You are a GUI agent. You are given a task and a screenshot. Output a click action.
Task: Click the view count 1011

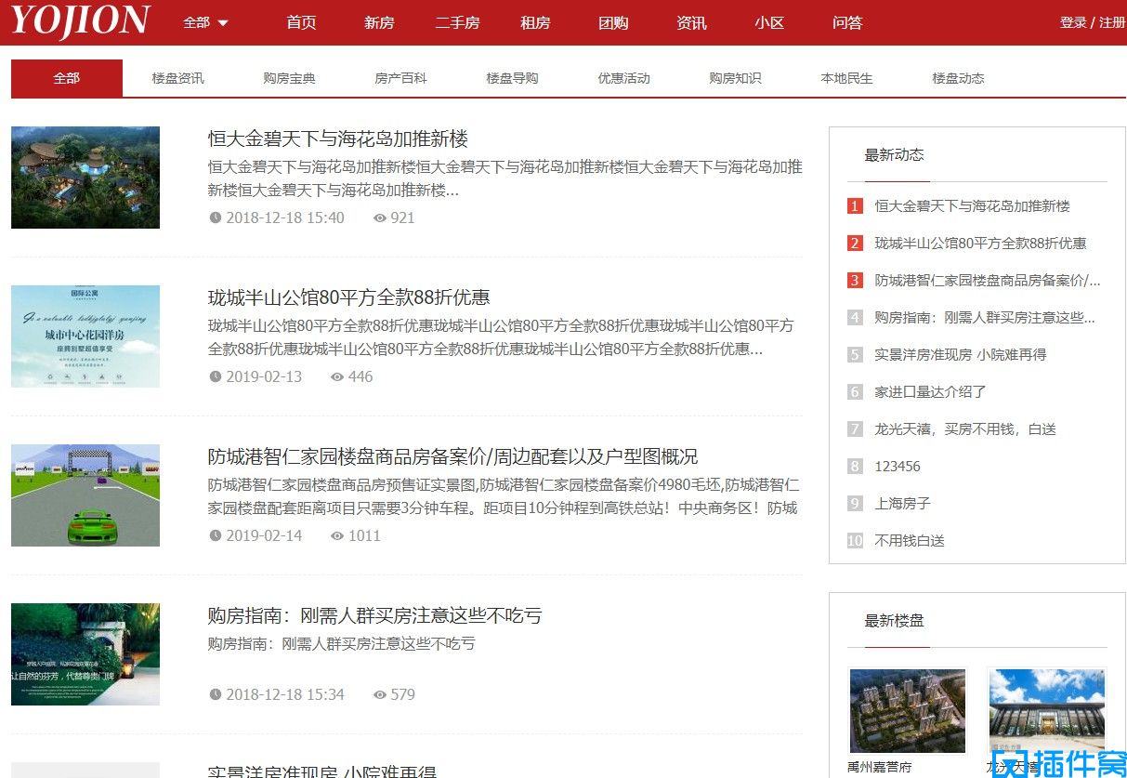pos(364,536)
